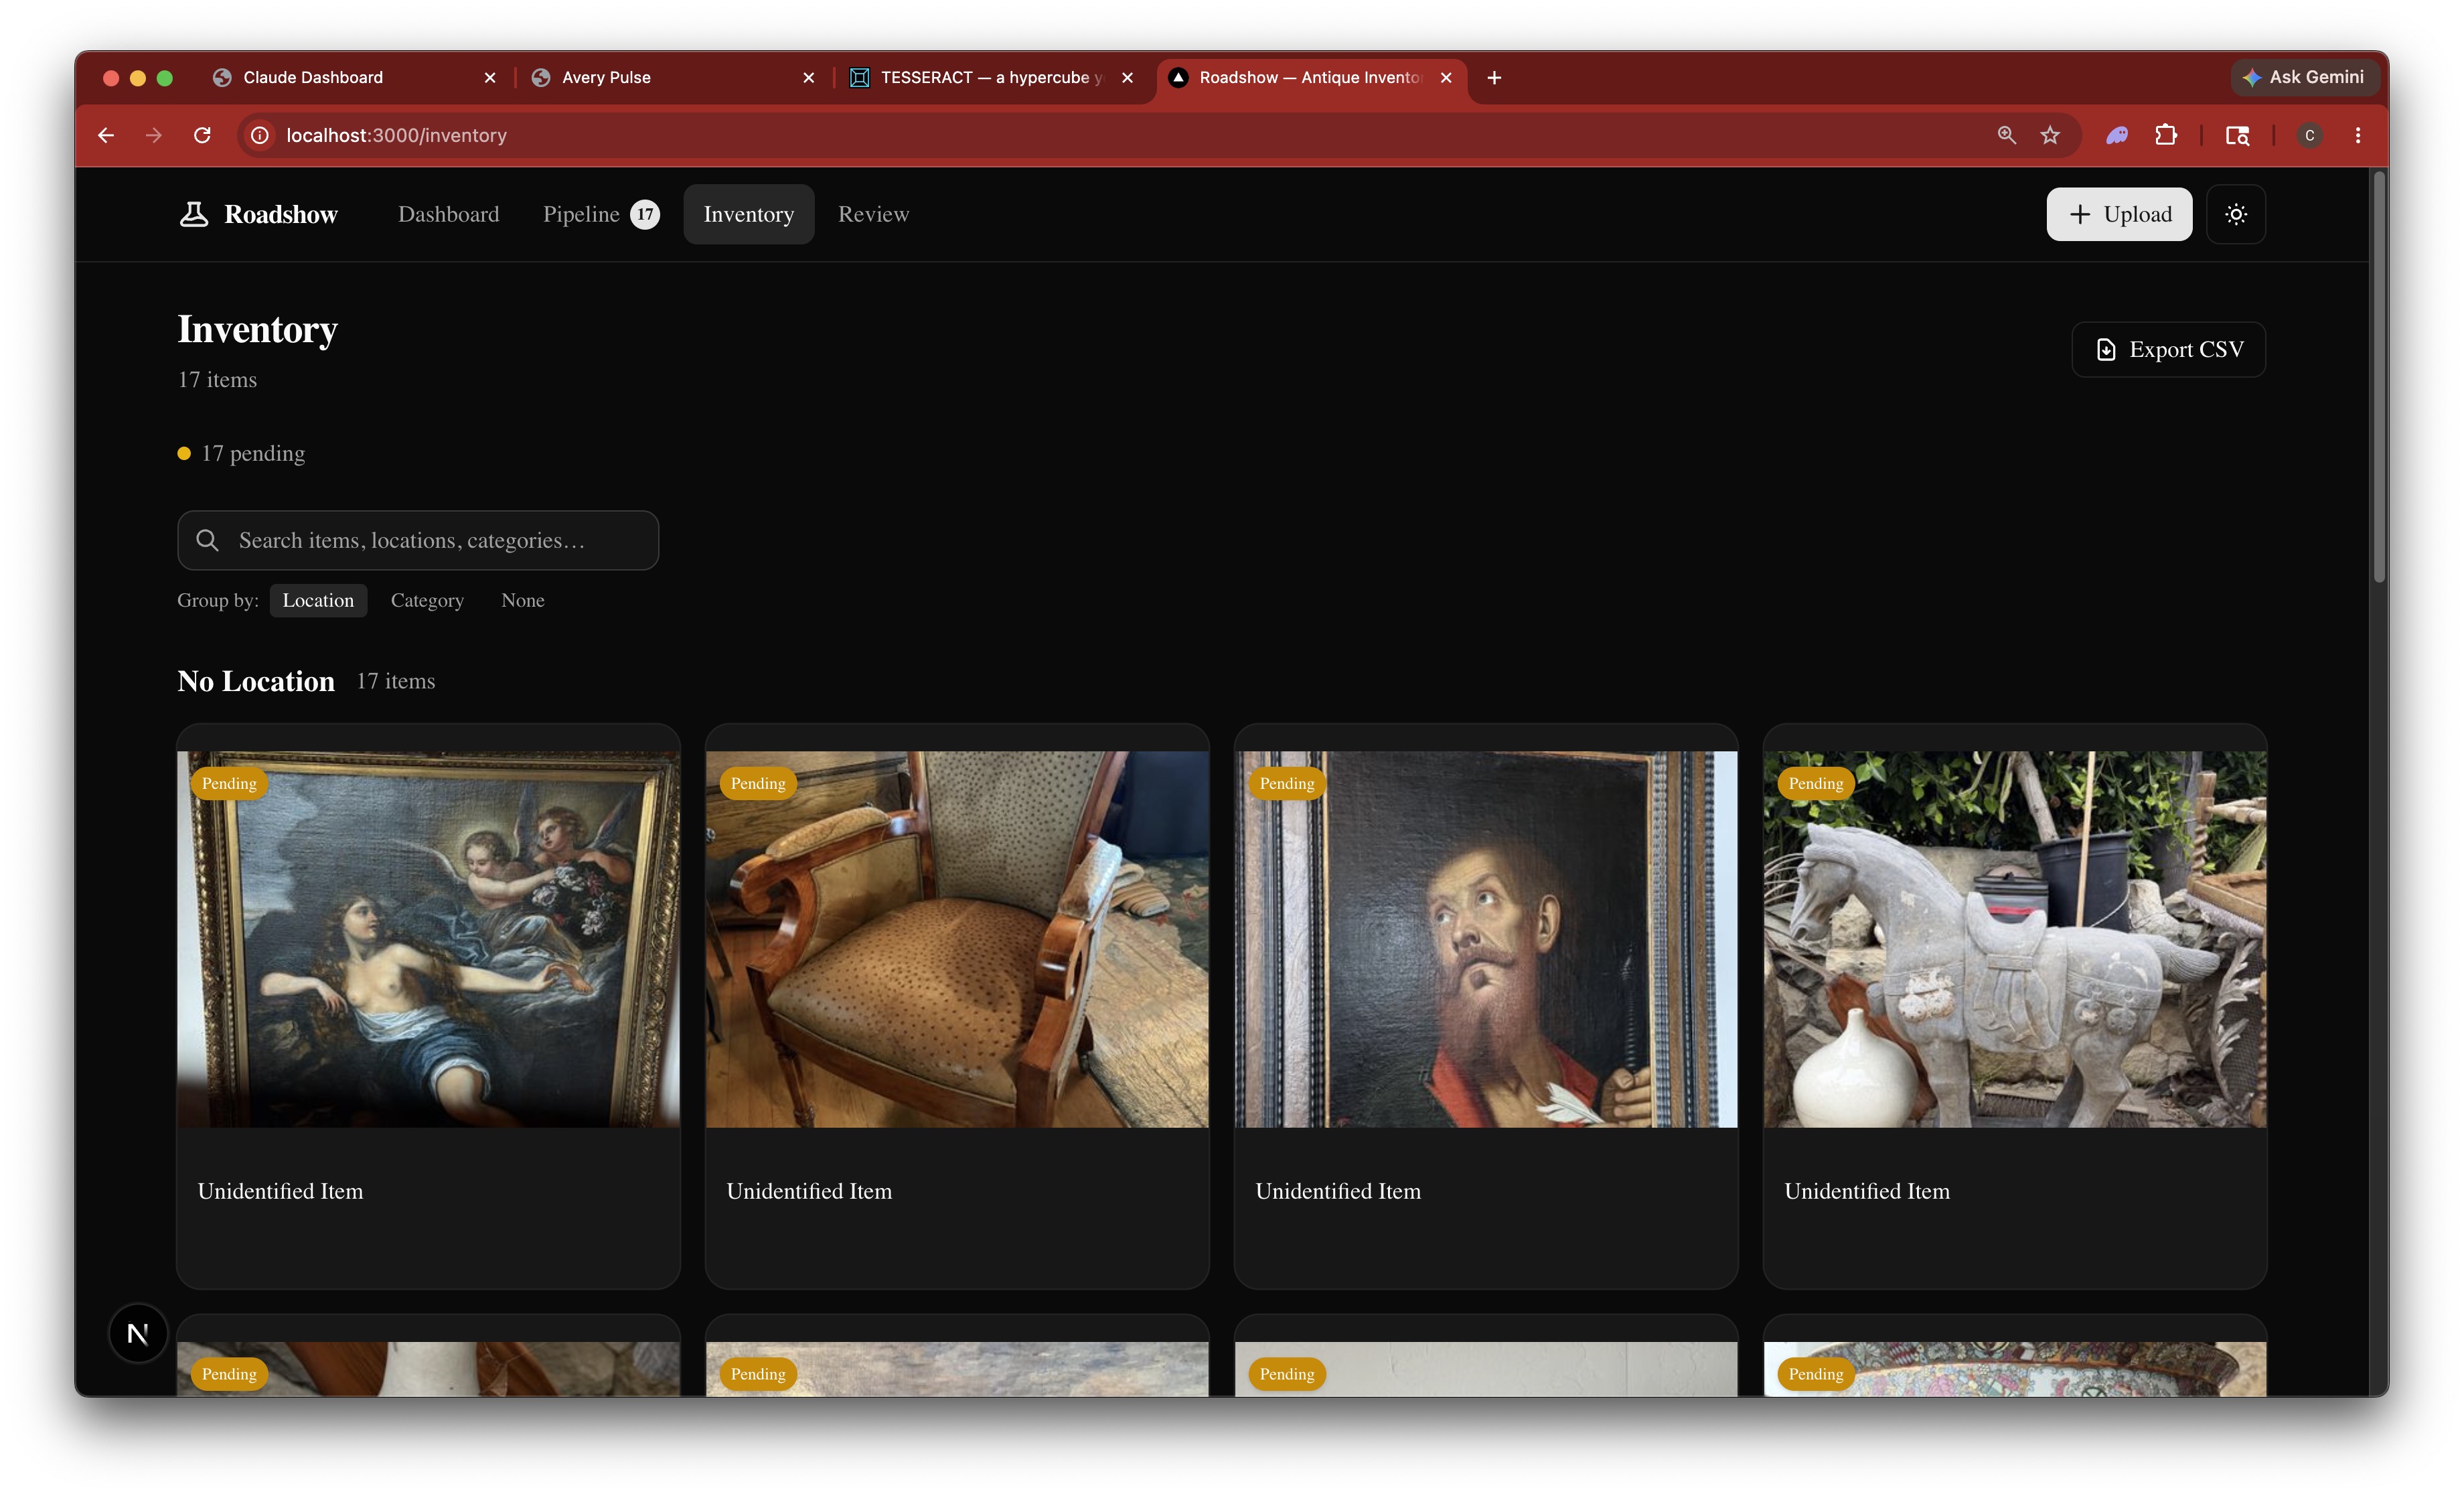Click the tab search icon in toolbar

pyautogui.click(x=2237, y=135)
